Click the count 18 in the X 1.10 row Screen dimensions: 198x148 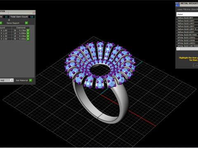point(15,33)
